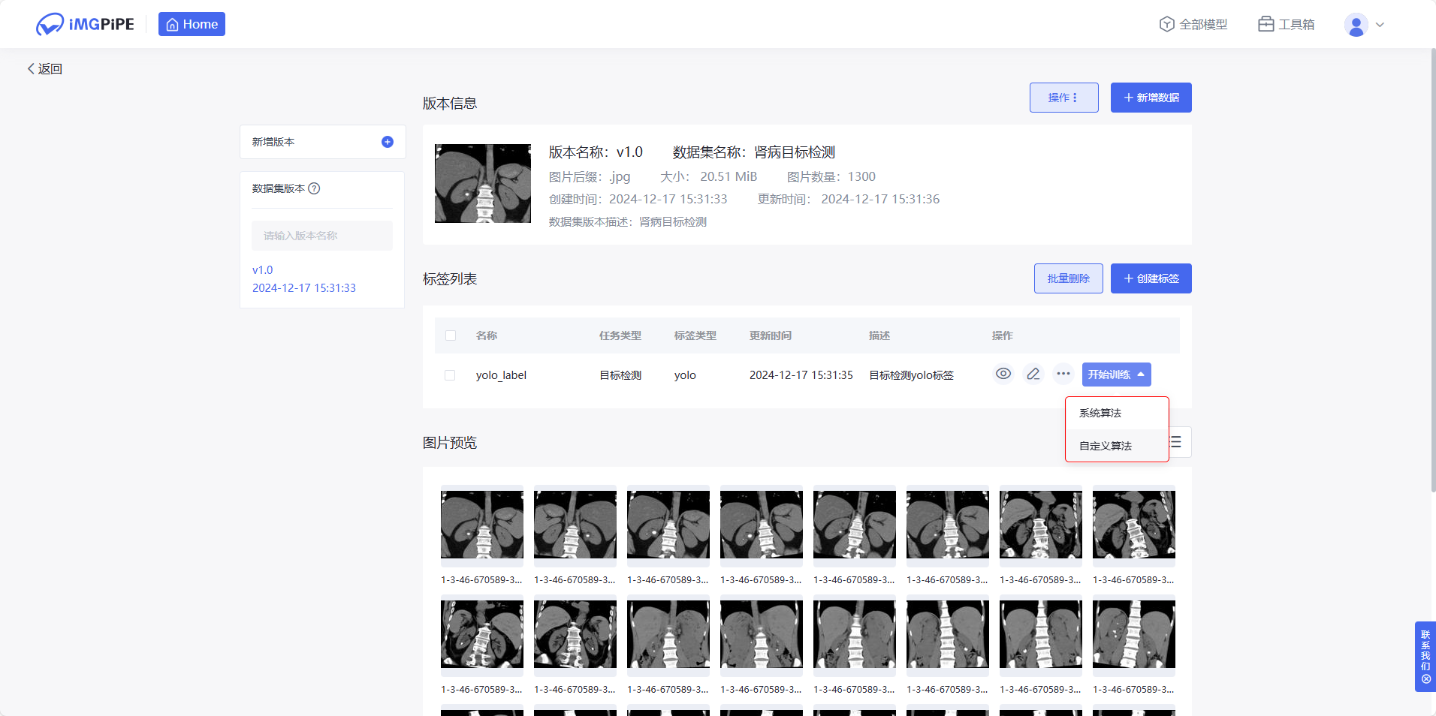Open the dataset cover thumbnail in 版本信息
This screenshot has height=716, width=1436.
483,183
